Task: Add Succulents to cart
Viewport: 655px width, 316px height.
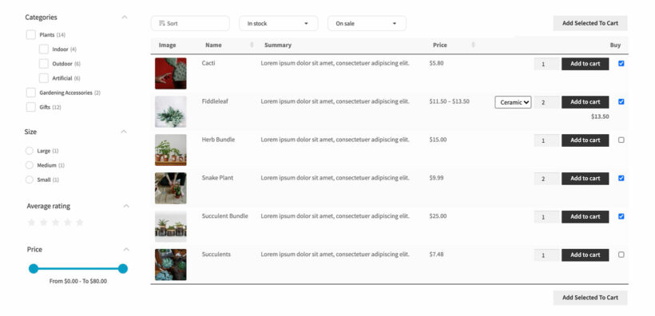Action: point(586,255)
